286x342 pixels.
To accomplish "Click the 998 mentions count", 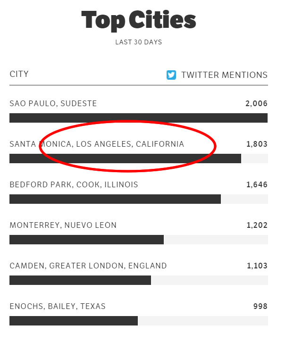I will (x=261, y=307).
